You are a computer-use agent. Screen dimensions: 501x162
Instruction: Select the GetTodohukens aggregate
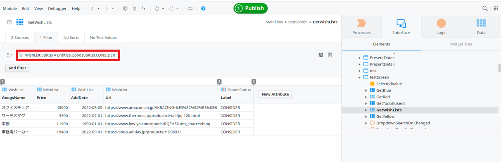coord(390,103)
